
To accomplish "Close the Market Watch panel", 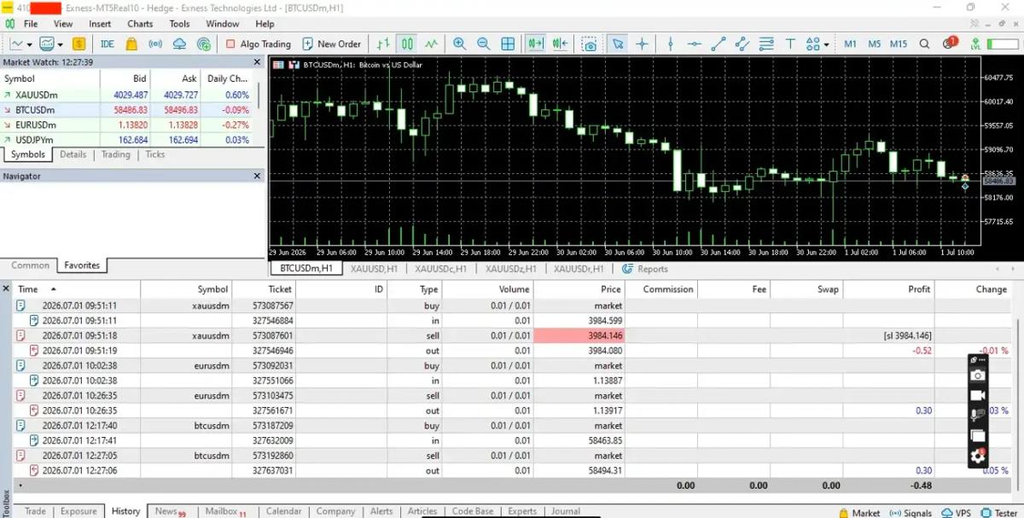I will pos(258,61).
